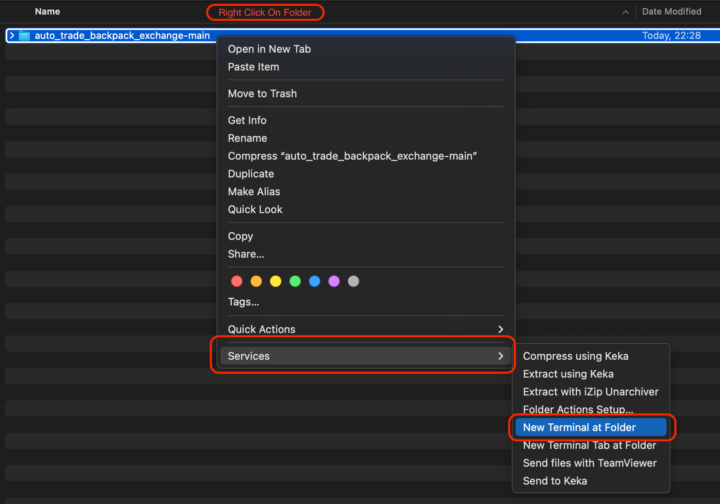Compress the auto_trade_backpack_exchange-main folder
The width and height of the screenshot is (720, 504).
coord(366,156)
